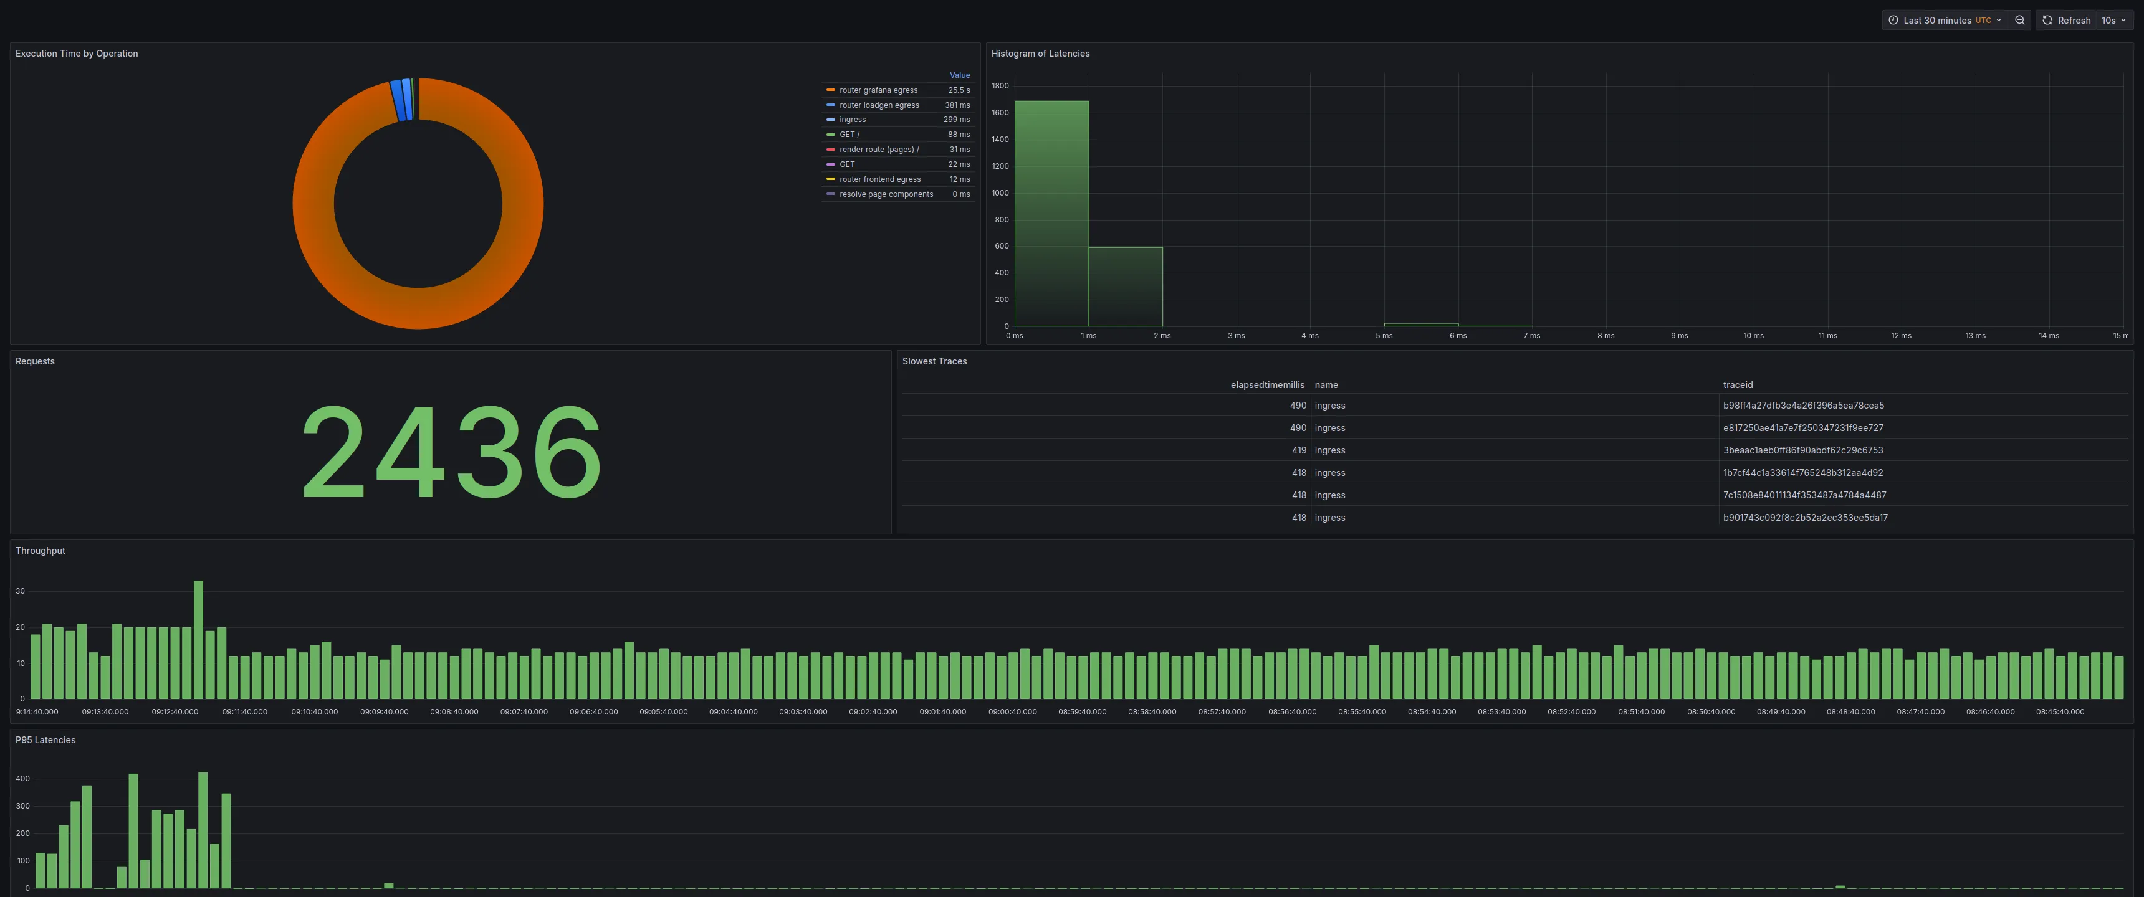This screenshot has width=2144, height=897.
Task: Select traceid b901743c092f8c2b52a2ec353ee5da17
Action: pyautogui.click(x=1805, y=518)
